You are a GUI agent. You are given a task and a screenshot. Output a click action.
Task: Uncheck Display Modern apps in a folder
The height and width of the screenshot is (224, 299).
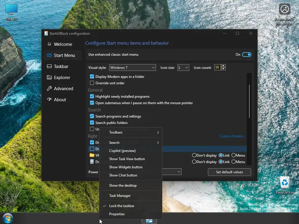tap(92, 77)
